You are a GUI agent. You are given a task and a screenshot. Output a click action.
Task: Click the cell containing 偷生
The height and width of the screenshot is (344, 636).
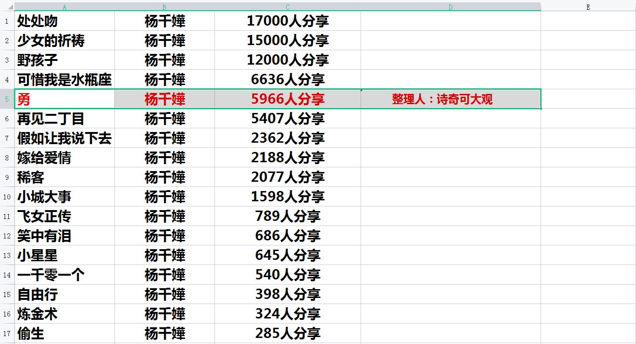click(65, 333)
